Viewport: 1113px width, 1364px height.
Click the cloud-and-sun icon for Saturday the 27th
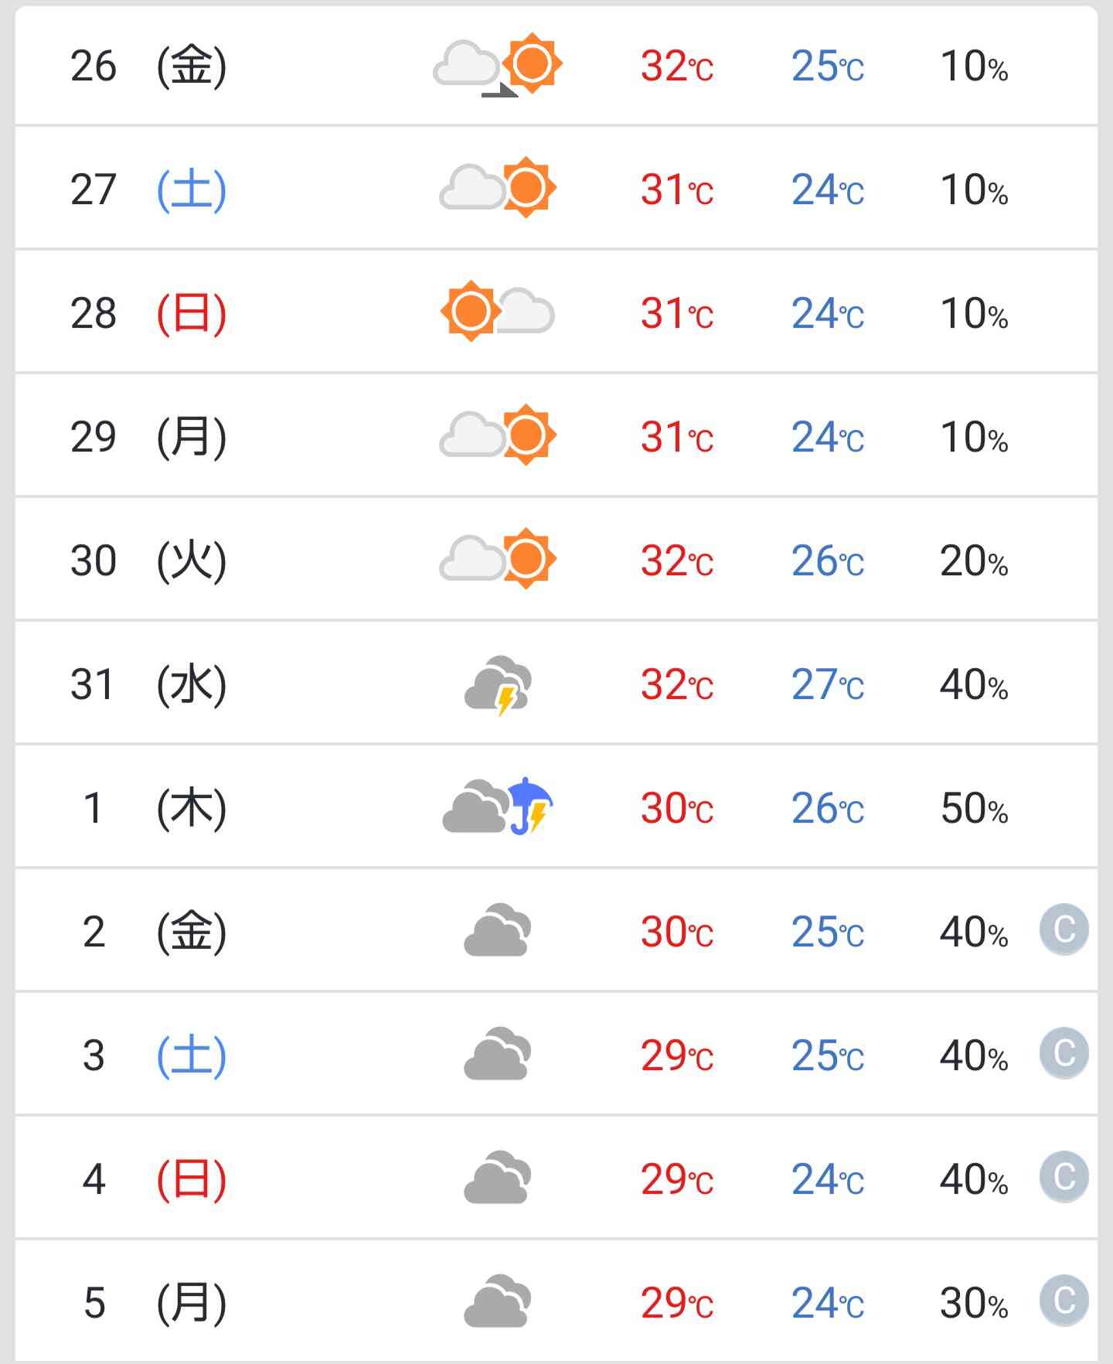[498, 188]
